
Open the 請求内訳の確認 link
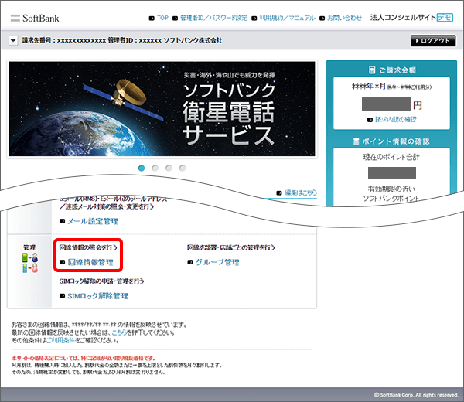click(393, 120)
